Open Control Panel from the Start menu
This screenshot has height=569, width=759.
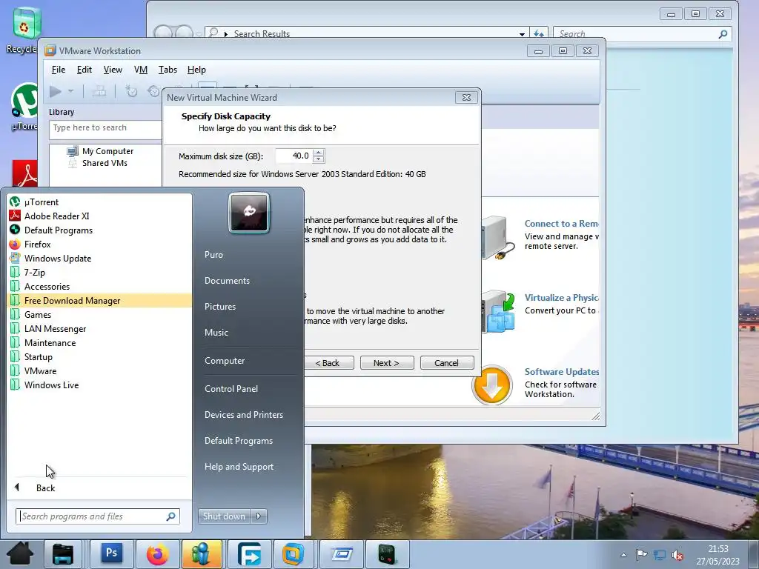[x=231, y=389]
